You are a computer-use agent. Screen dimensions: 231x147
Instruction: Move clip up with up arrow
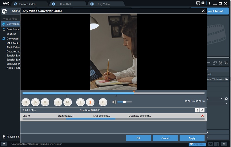(x=197, y=110)
